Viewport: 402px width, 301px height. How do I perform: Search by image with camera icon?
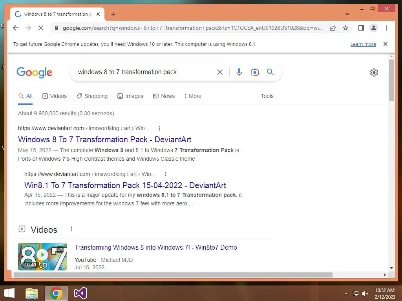tap(254, 72)
